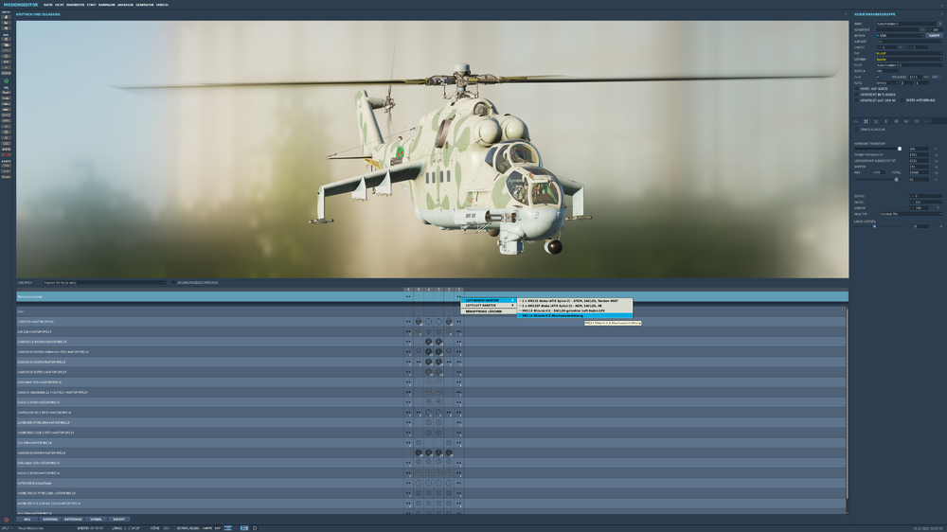Open the Können dropdown showing Spieler
Viewport: 947px width, 532px height.
(908, 60)
